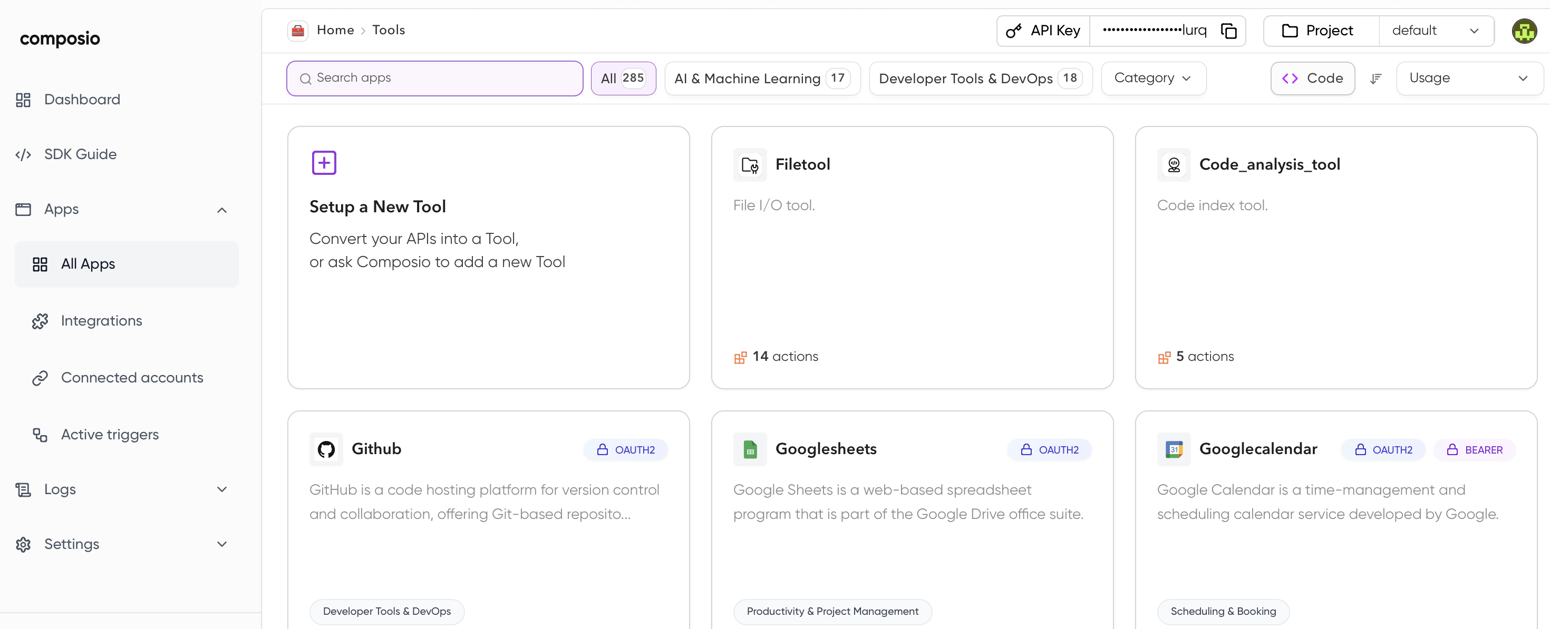This screenshot has height=629, width=1550.
Task: View Active triggers
Action: click(x=110, y=434)
